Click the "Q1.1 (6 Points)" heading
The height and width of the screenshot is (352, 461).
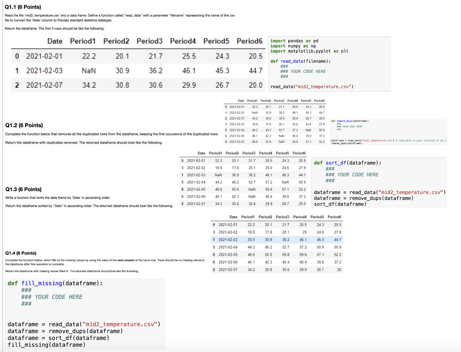[x=23, y=7]
